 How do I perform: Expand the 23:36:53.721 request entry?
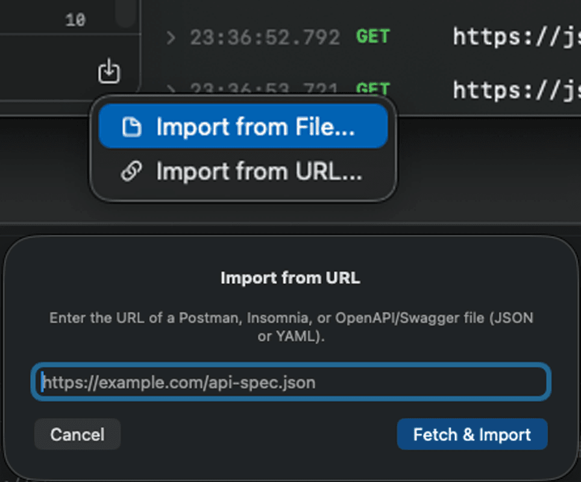pos(171,90)
